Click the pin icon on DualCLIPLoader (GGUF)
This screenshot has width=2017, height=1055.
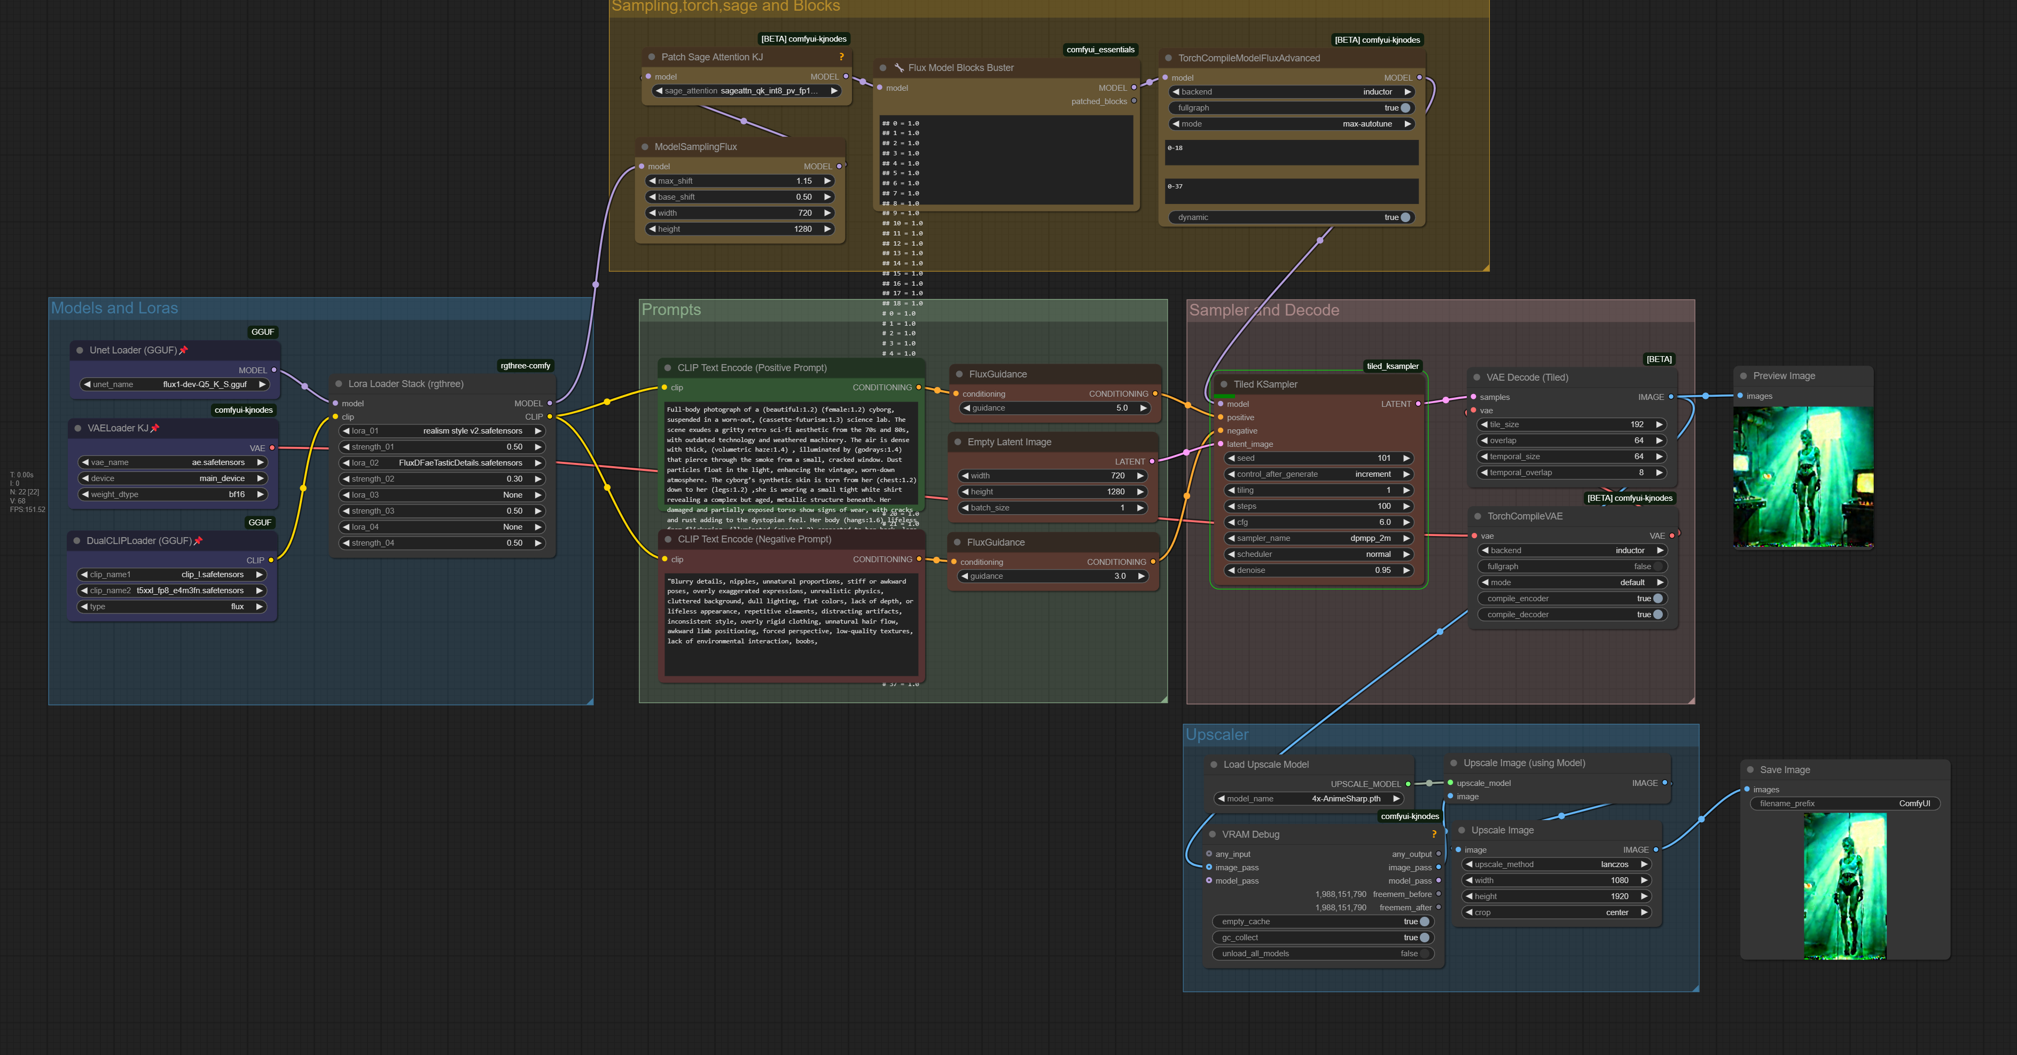(x=198, y=541)
